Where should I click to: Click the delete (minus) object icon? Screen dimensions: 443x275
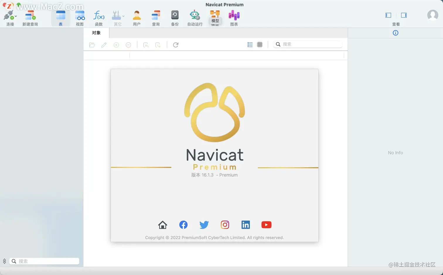click(128, 45)
